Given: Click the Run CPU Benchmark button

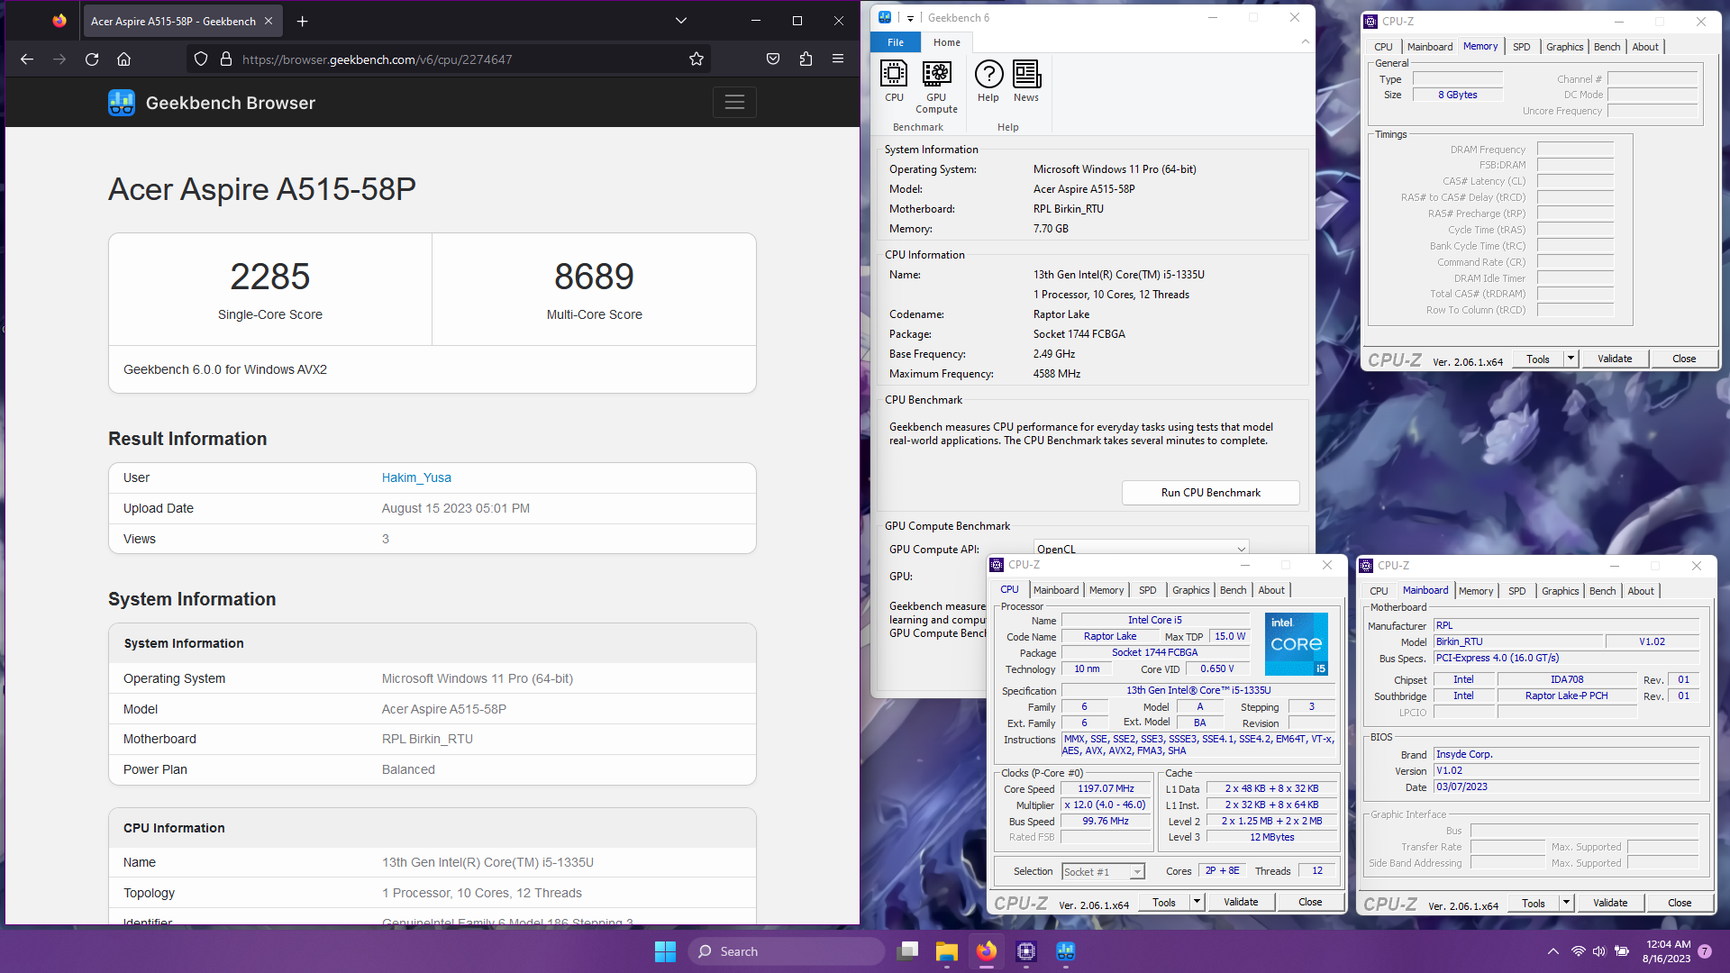Looking at the screenshot, I should (1210, 493).
